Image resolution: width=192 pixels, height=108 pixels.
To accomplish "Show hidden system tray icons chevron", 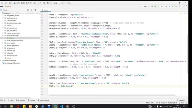I will click(x=154, y=106).
